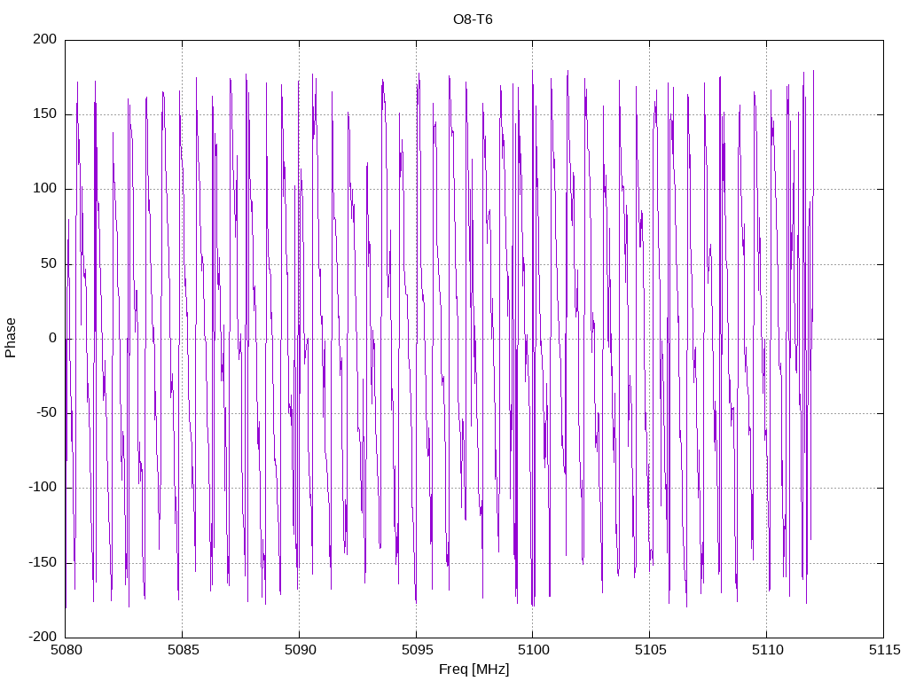Click the x-axis value 5110
Screen dimensions: 908x681
pyautogui.click(x=768, y=650)
